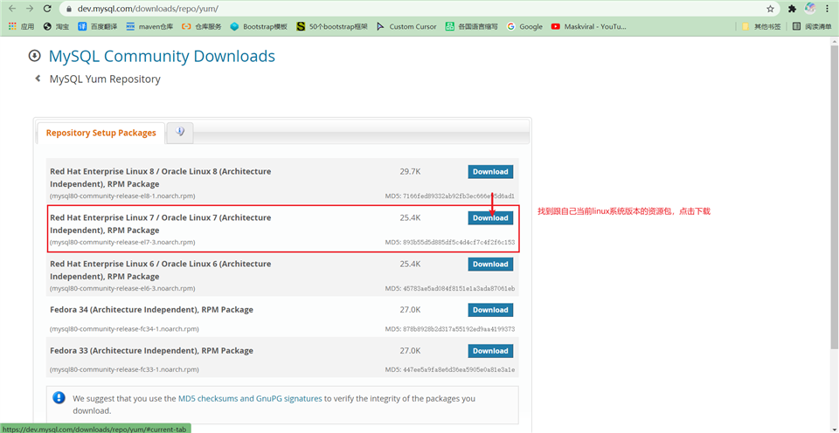This screenshot has width=839, height=433.
Task: Open the Maskviral YouTube bookmark
Action: coord(588,26)
